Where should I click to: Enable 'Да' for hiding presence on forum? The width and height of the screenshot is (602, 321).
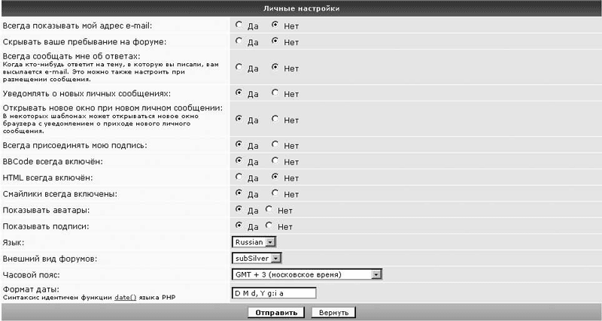[239, 41]
